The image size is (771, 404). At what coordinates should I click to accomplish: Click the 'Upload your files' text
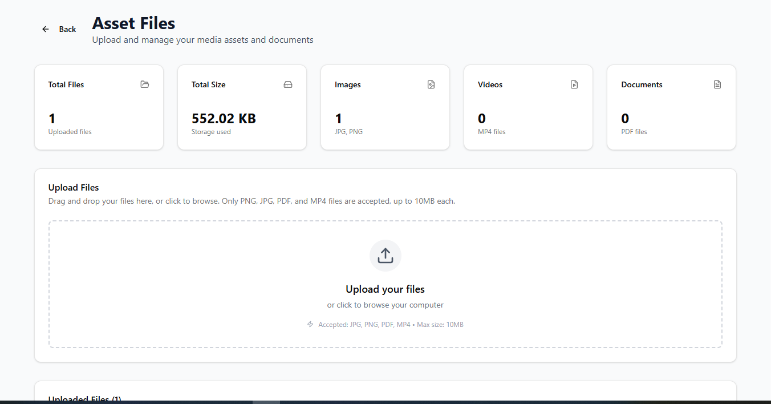click(x=385, y=289)
